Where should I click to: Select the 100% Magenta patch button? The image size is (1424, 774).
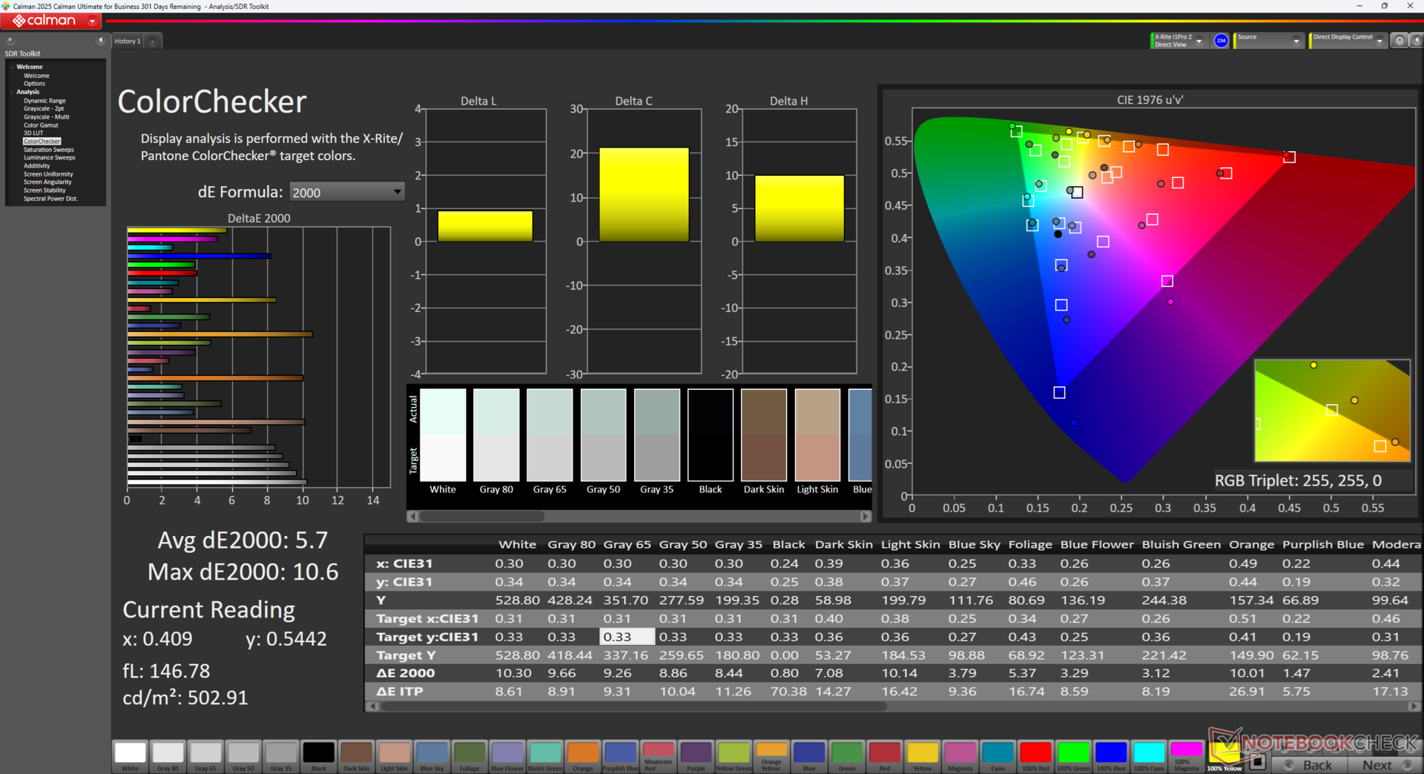pos(1187,756)
